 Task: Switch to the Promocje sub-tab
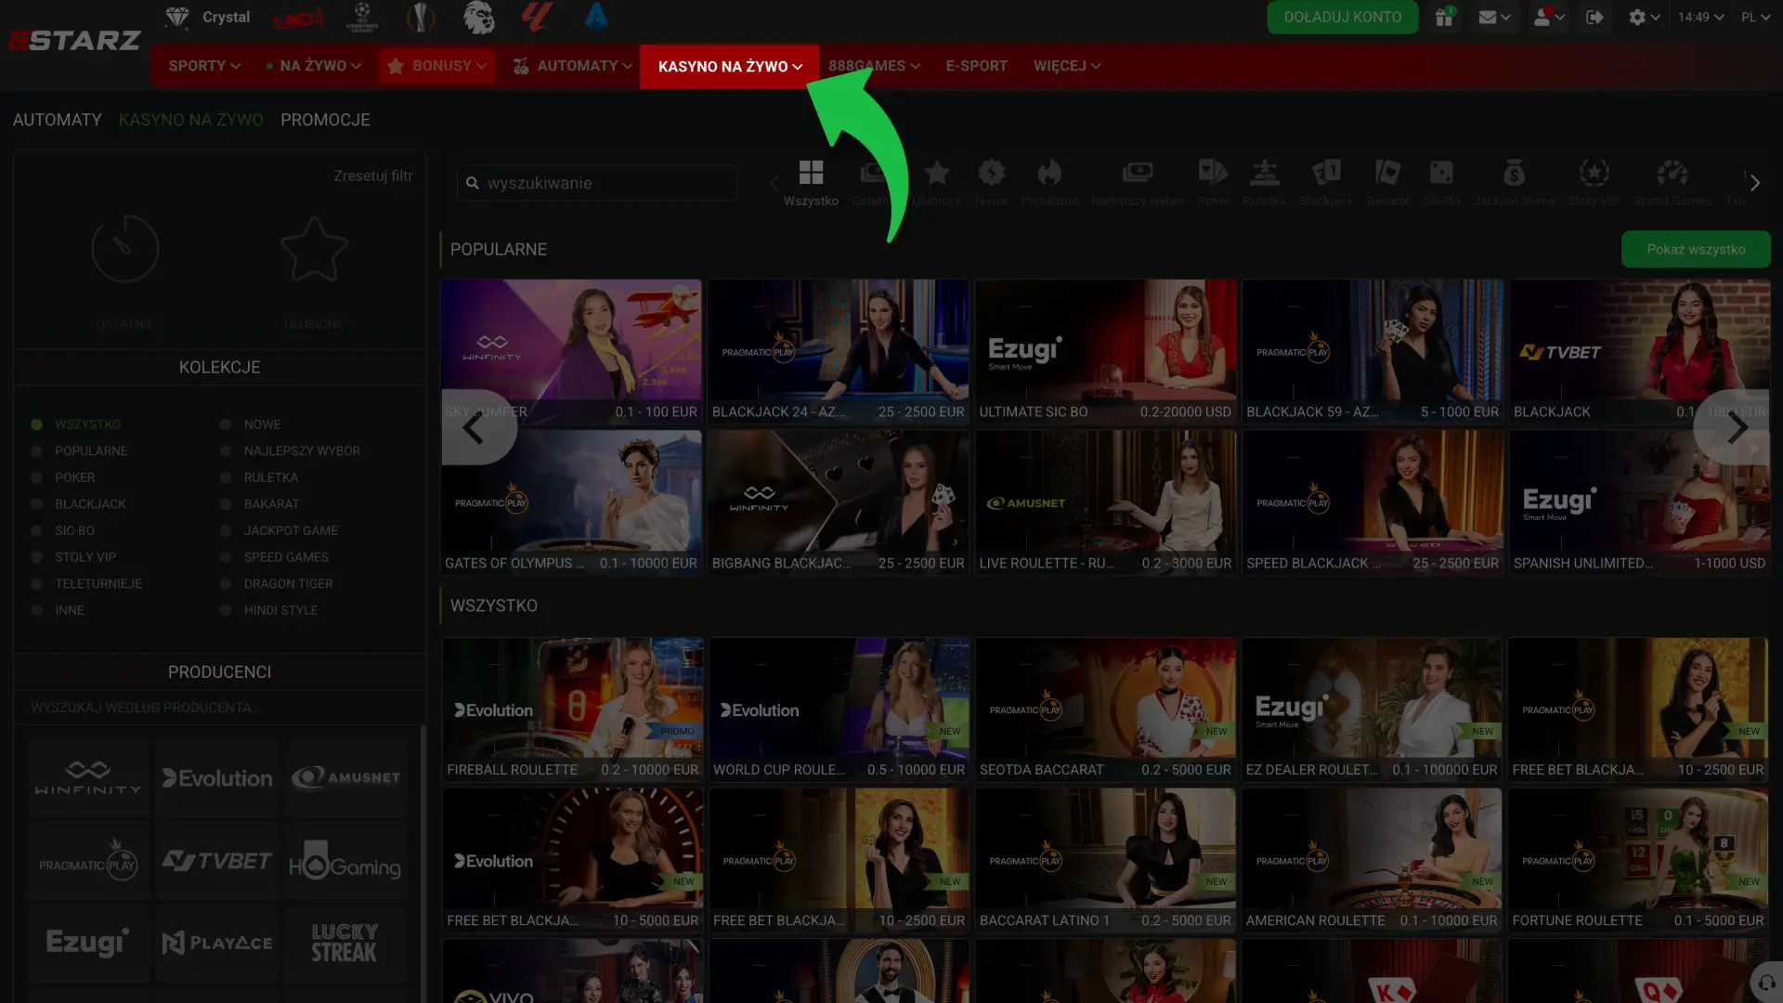coord(325,120)
